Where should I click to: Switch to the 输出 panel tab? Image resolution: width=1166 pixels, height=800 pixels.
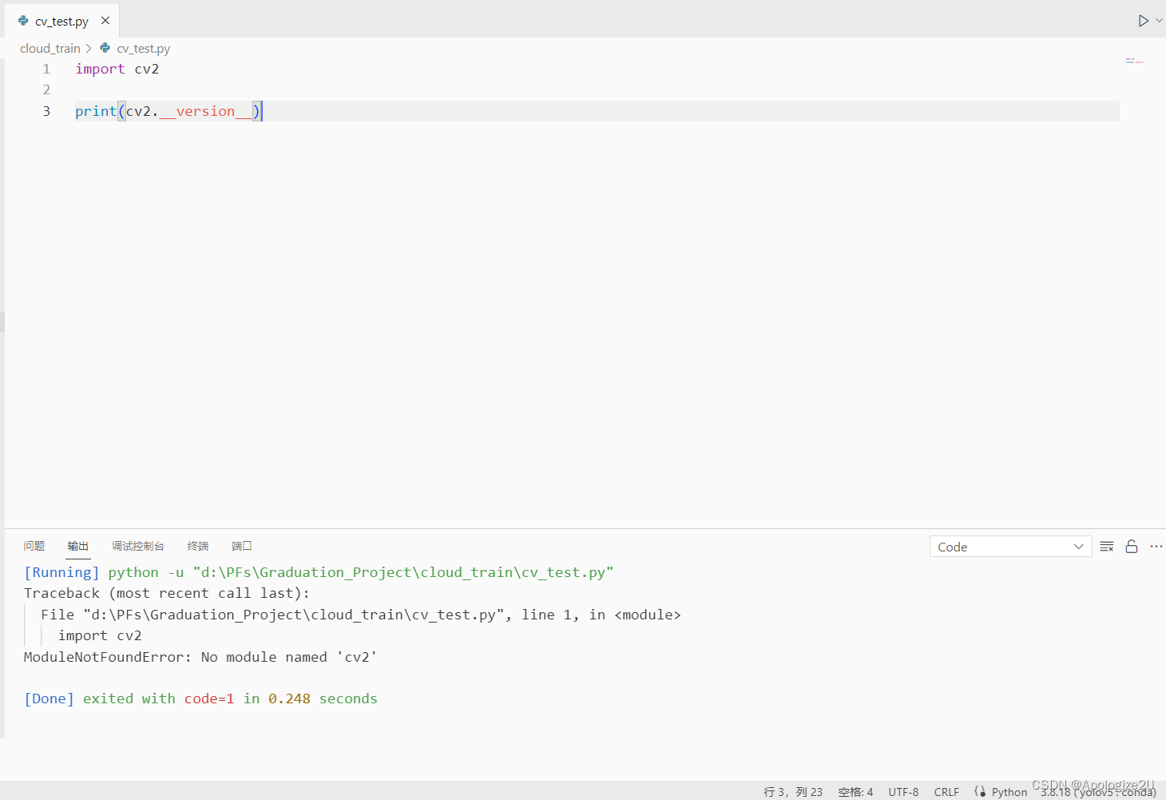click(78, 546)
